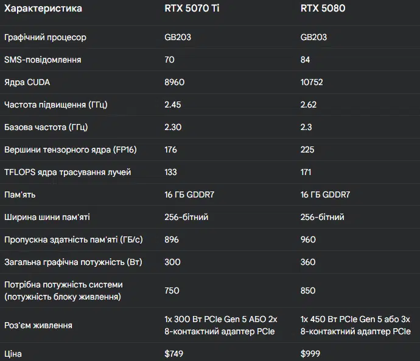Click the required system power value 750

coord(172,291)
